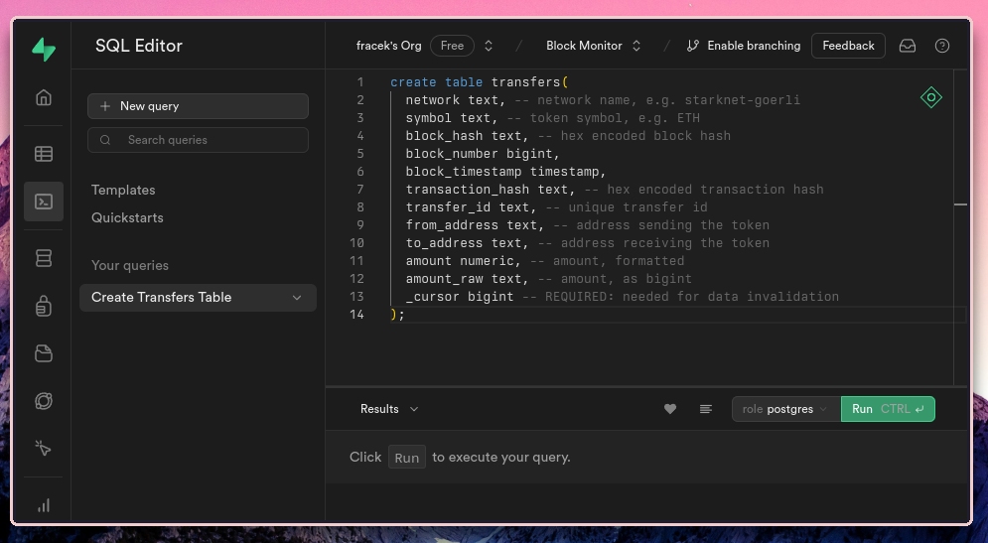Click the 'transfer_id text,' code line
988x543 pixels.
(470, 207)
